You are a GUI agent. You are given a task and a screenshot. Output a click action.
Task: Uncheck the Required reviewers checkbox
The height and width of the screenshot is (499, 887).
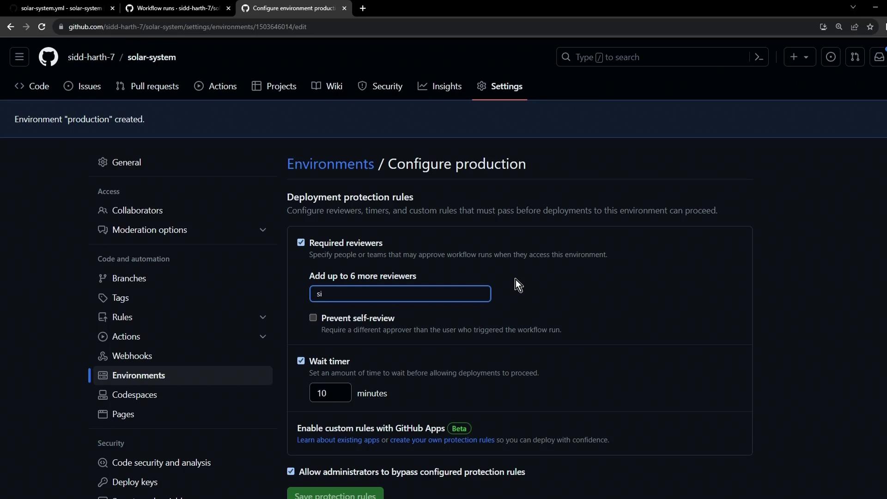tap(301, 243)
